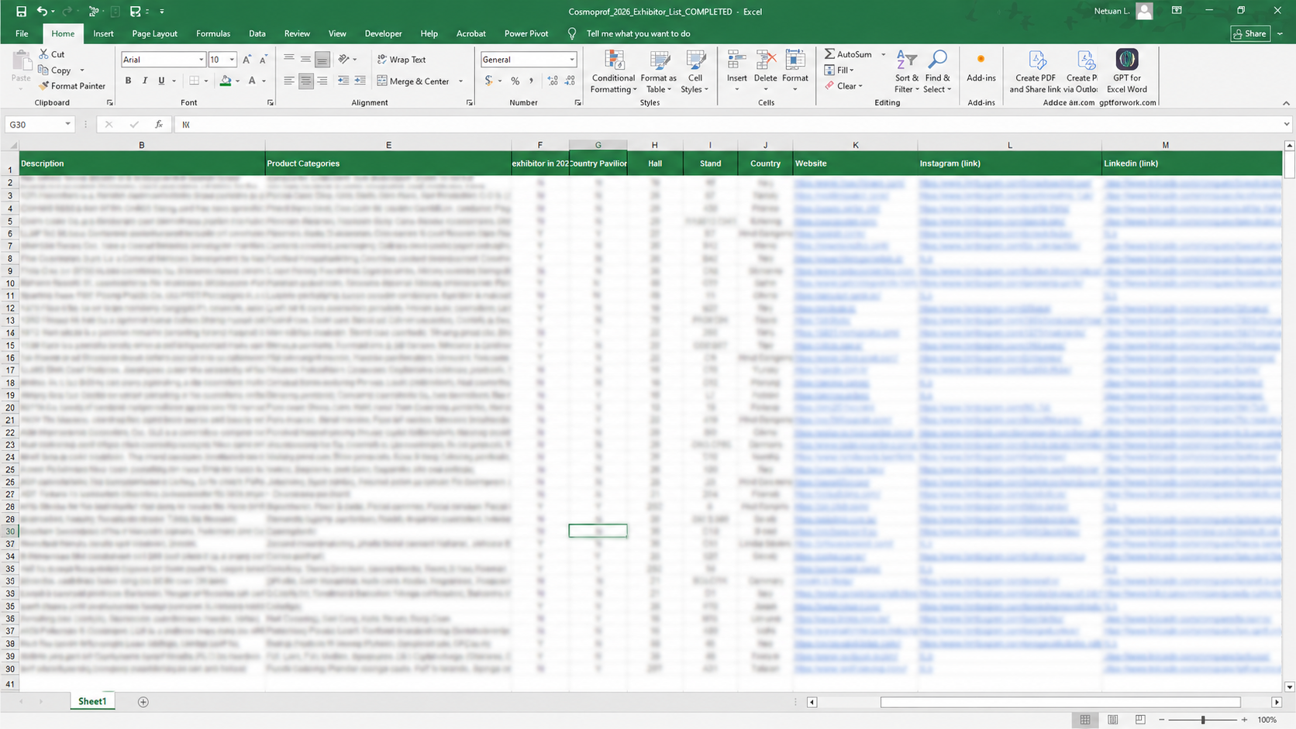Screen dimensions: 1296x729
Task: Launch the GPT for Excel Word add-in
Action: pos(1126,72)
